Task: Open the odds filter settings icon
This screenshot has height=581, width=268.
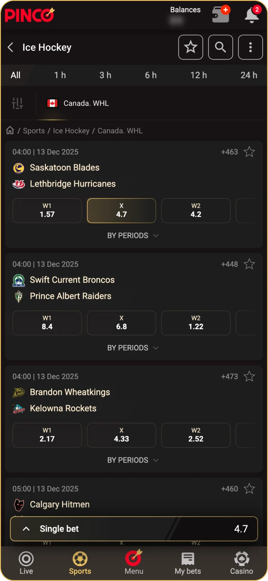Action: [17, 103]
